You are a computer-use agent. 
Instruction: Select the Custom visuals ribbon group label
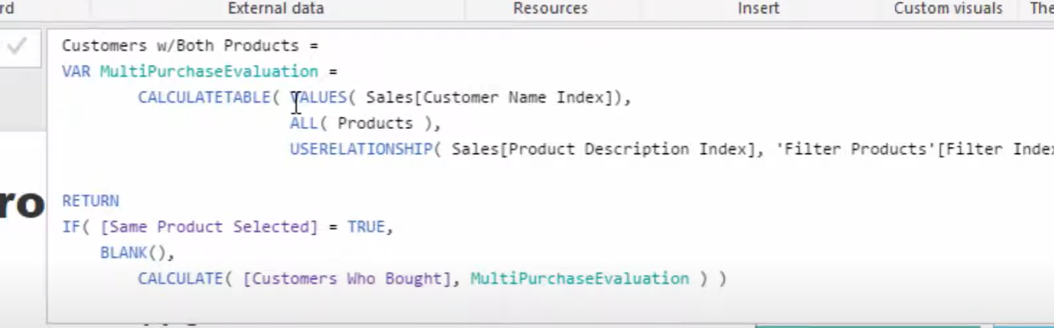pyautogui.click(x=948, y=8)
